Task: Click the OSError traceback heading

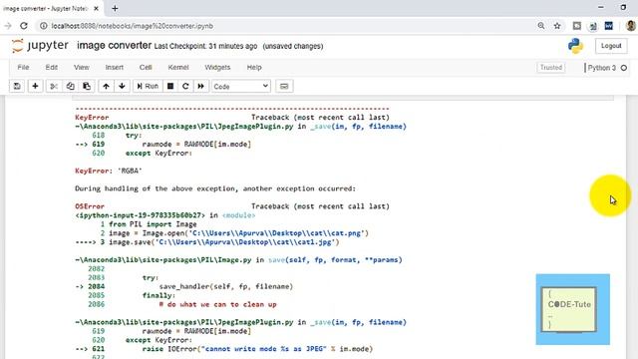Action: (90, 206)
